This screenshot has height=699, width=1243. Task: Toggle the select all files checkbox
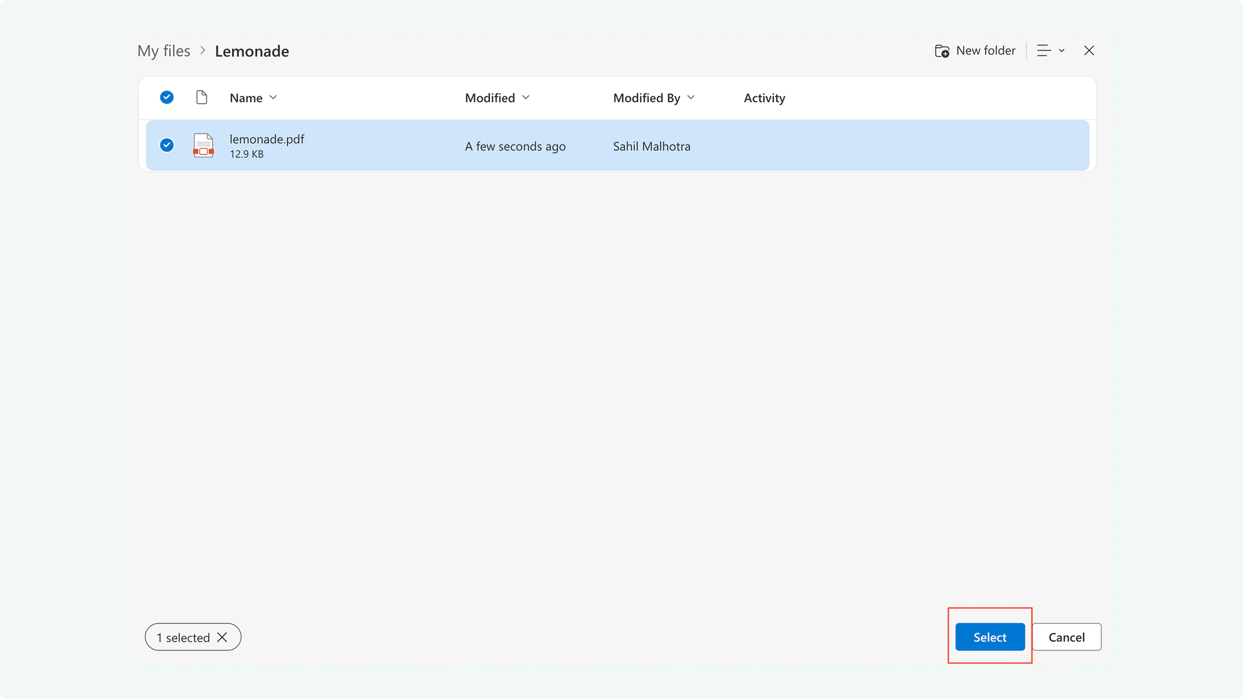[167, 97]
